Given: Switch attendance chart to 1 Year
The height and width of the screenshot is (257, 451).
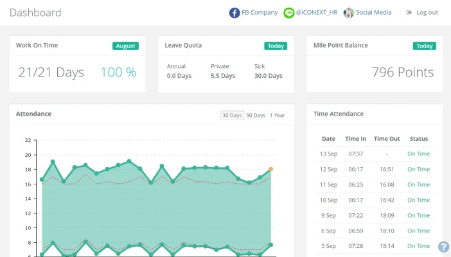Looking at the screenshot, I should click(278, 115).
